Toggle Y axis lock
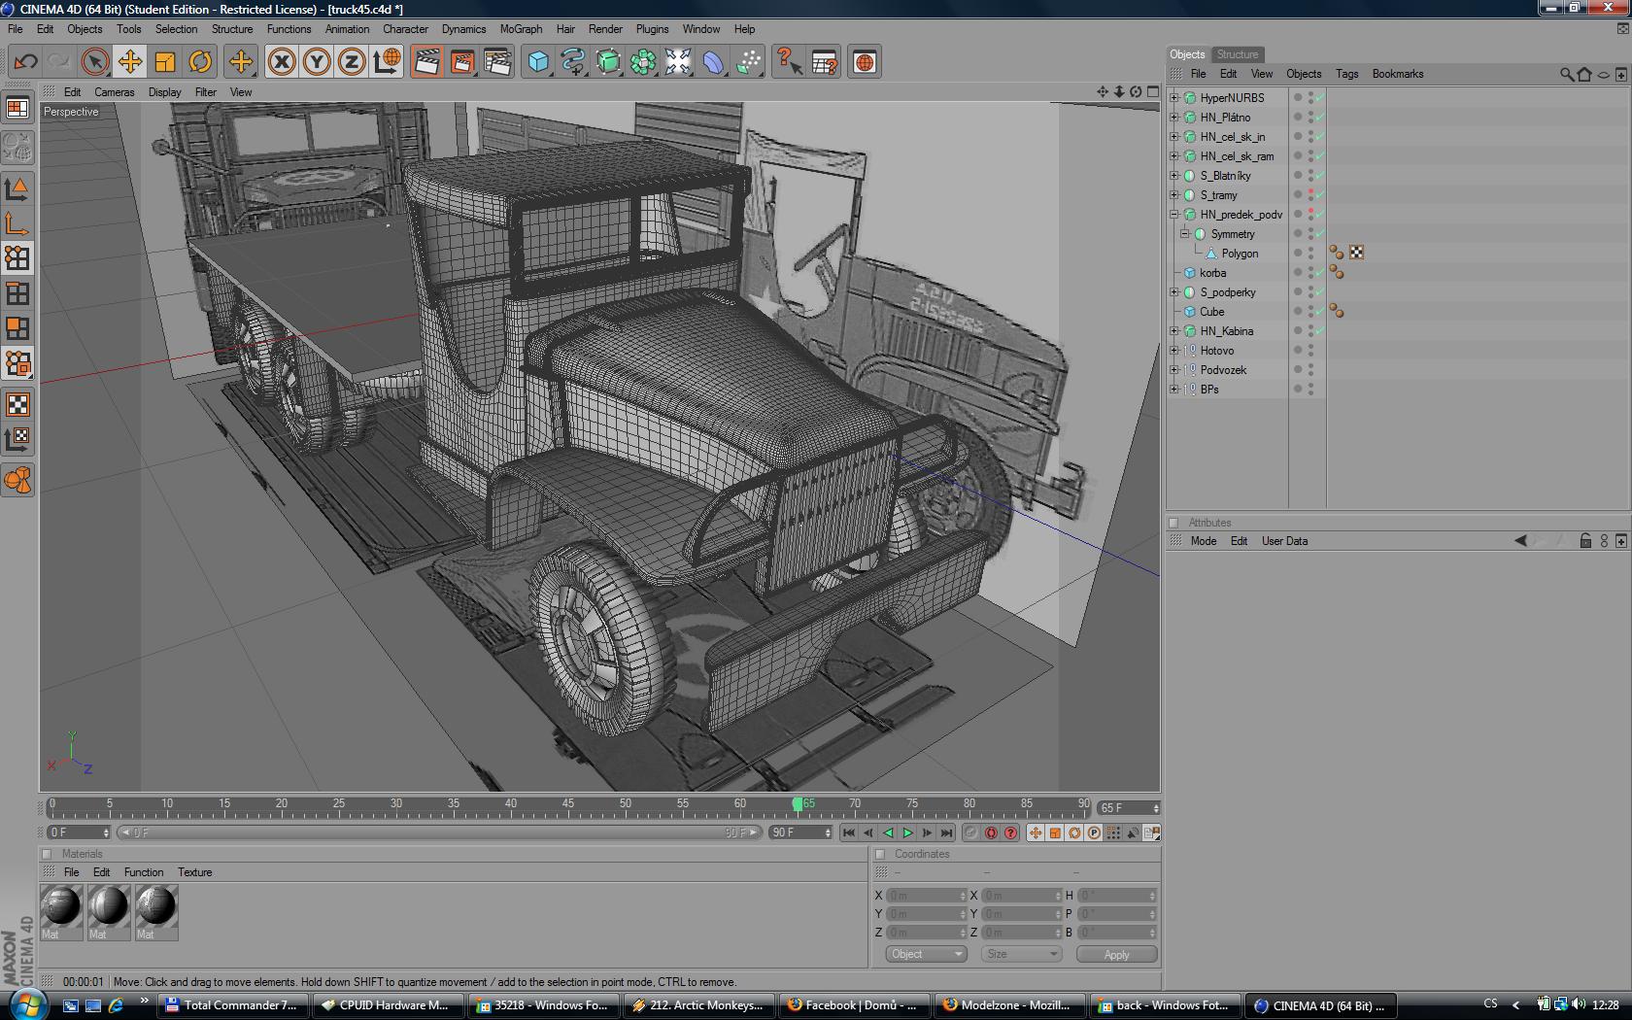Screen dimensions: 1632x1020 pyautogui.click(x=317, y=62)
